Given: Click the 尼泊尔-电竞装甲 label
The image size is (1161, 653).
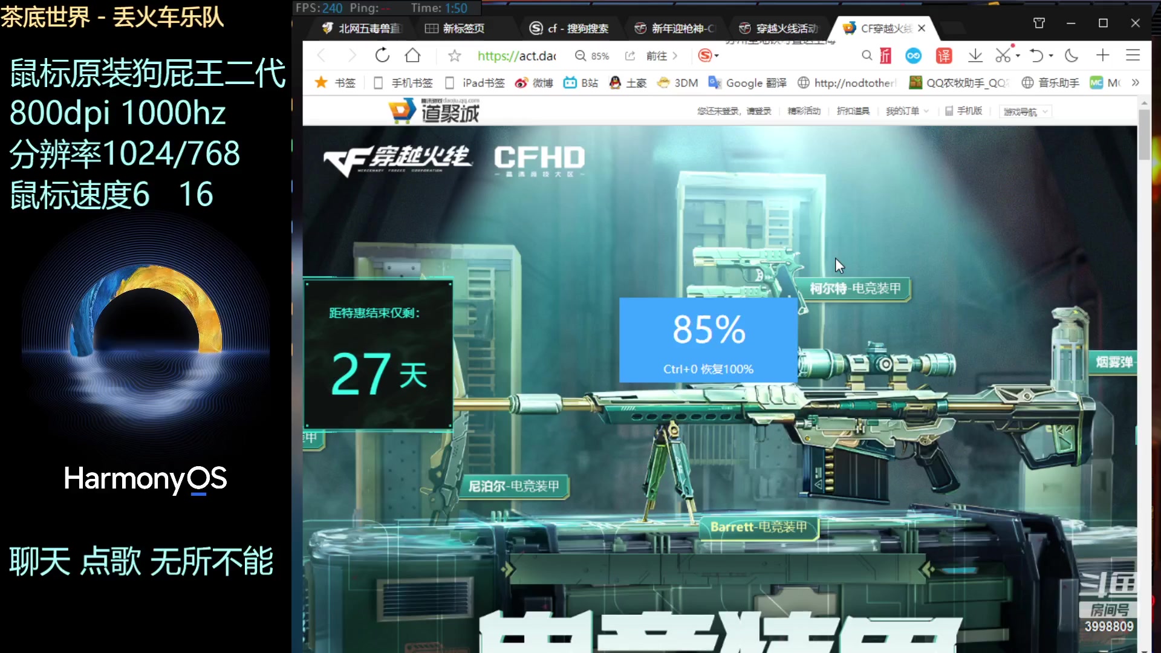Looking at the screenshot, I should click(514, 486).
